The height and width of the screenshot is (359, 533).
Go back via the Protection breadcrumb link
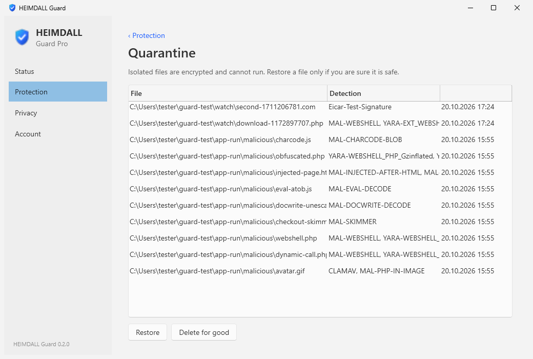pyautogui.click(x=147, y=36)
